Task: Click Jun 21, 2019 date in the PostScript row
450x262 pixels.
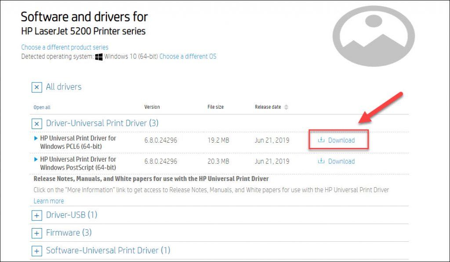Action: [x=272, y=161]
